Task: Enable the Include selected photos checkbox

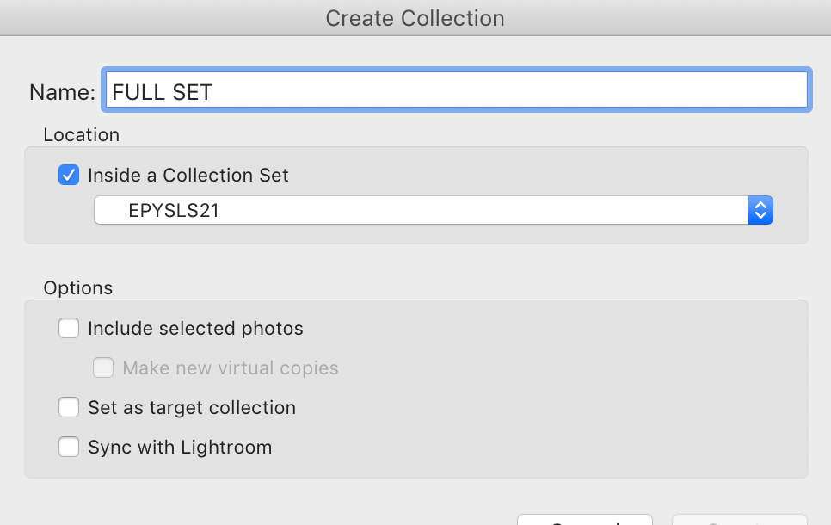Action: click(69, 328)
